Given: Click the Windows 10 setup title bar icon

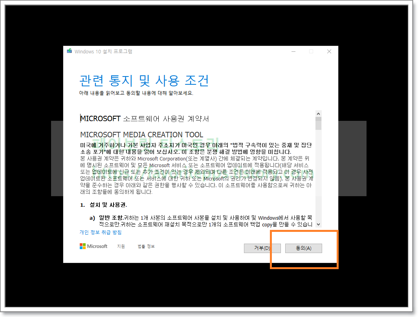Looking at the screenshot, I should (x=69, y=51).
